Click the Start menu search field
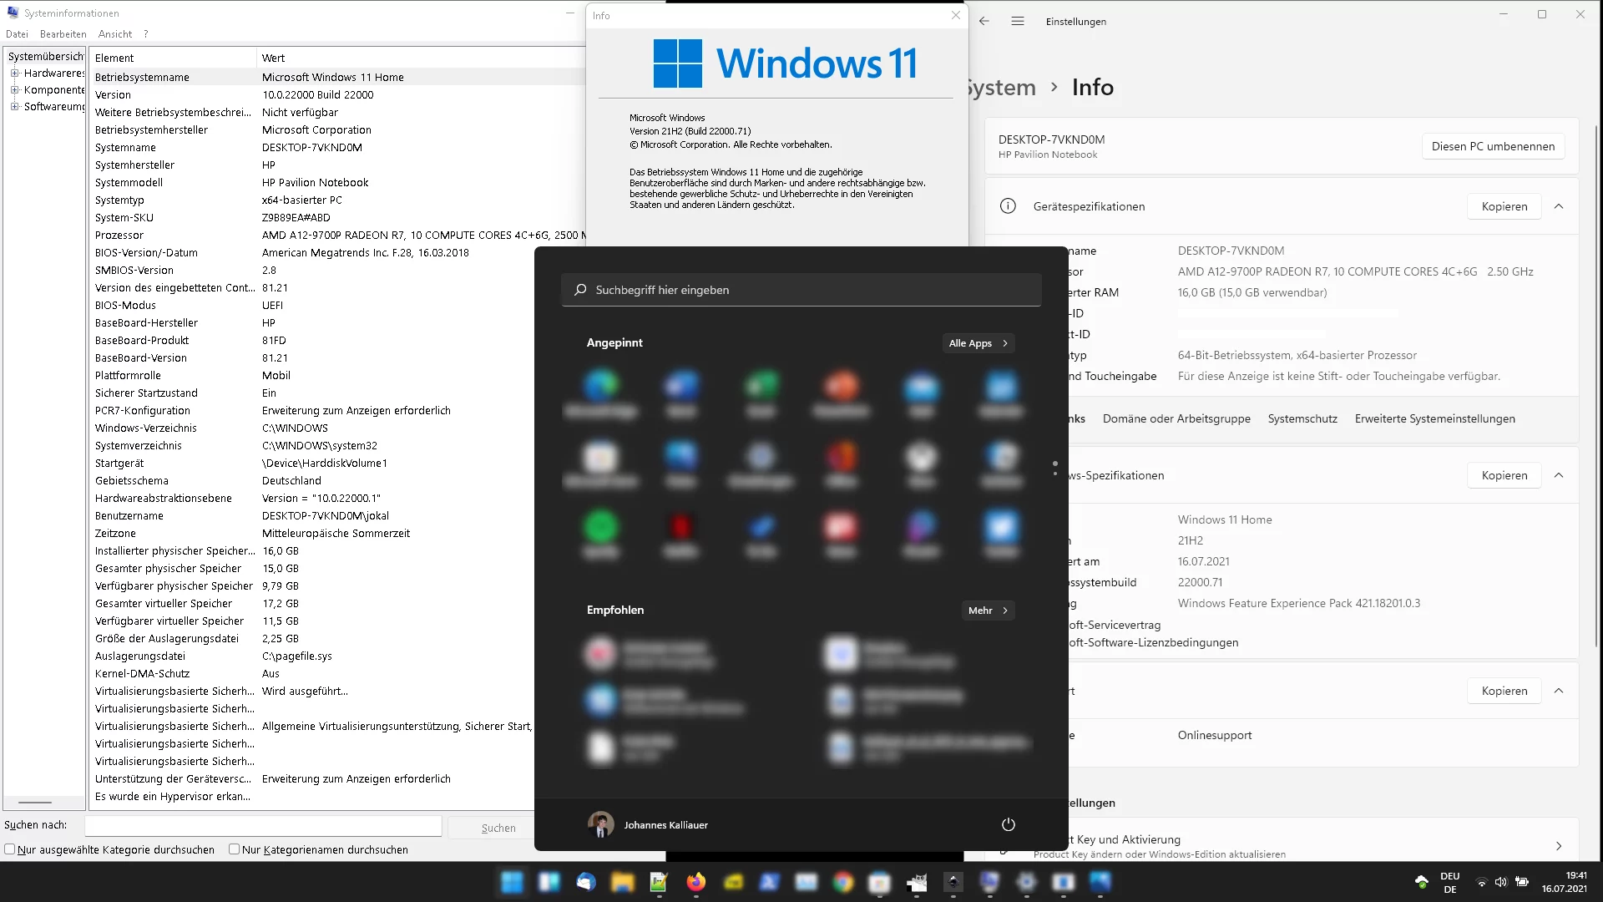The width and height of the screenshot is (1603, 902). pyautogui.click(x=801, y=290)
